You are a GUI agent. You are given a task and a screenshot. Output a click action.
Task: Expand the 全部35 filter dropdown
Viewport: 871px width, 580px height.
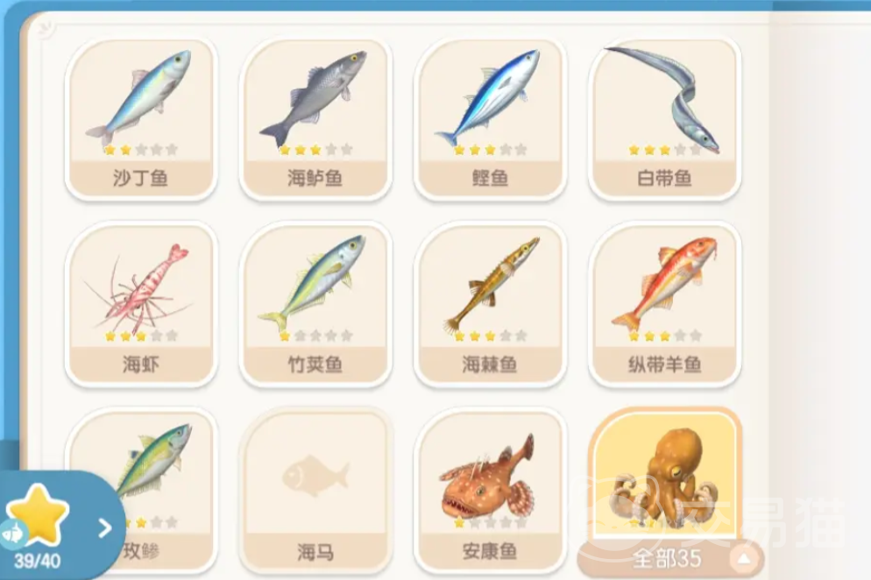click(x=670, y=559)
